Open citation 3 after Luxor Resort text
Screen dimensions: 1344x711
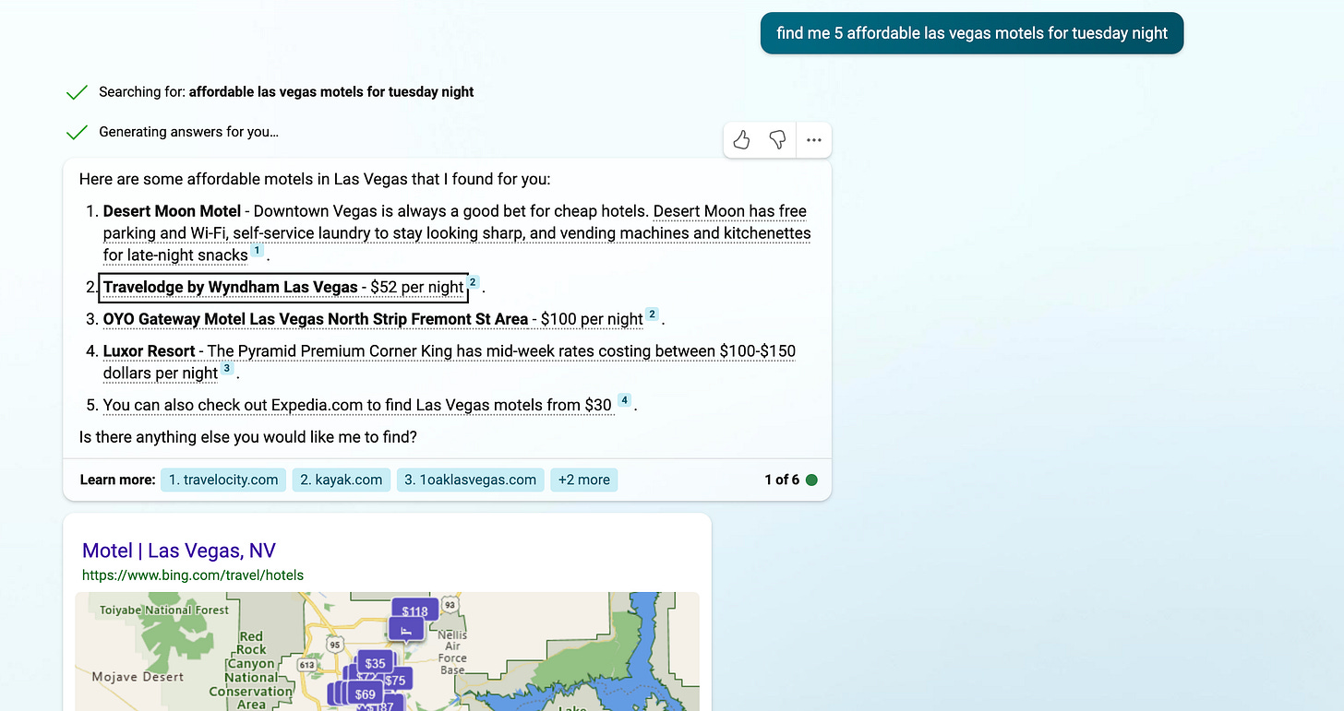(x=227, y=369)
